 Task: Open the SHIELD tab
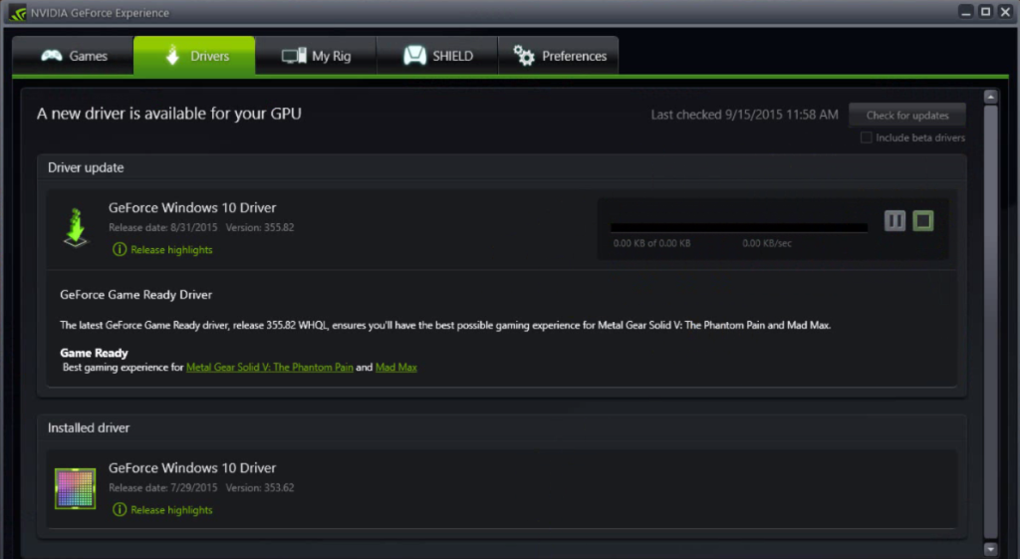pyautogui.click(x=437, y=56)
